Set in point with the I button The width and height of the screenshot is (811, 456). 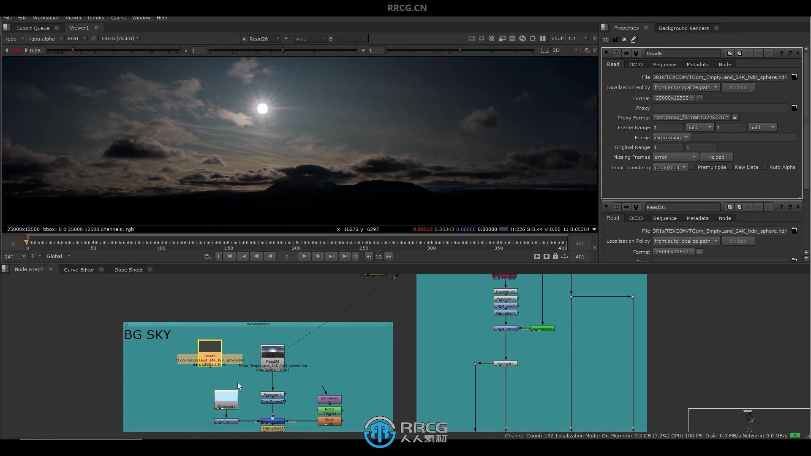point(218,256)
